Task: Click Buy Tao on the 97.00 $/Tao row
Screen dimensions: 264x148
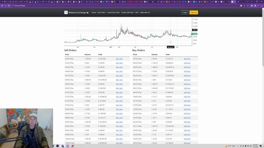Action: (119, 92)
